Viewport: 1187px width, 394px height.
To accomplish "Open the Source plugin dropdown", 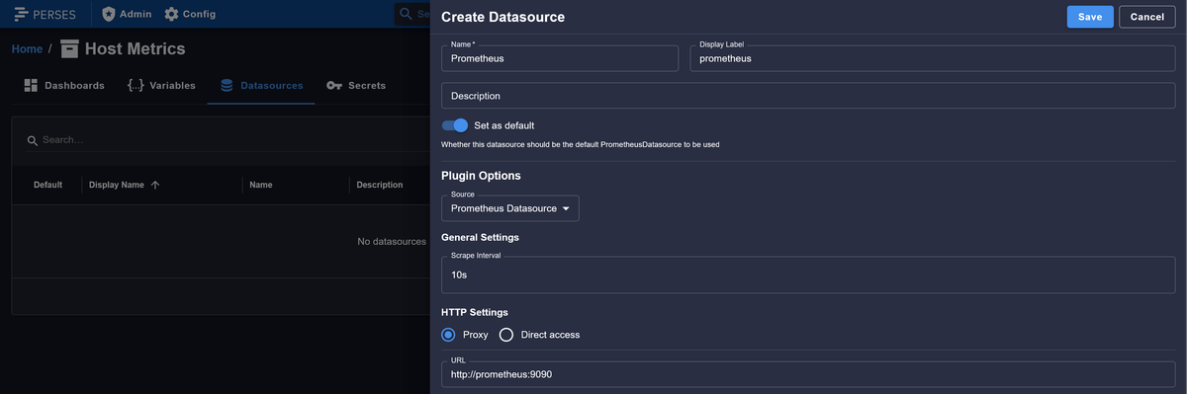I will point(510,208).
